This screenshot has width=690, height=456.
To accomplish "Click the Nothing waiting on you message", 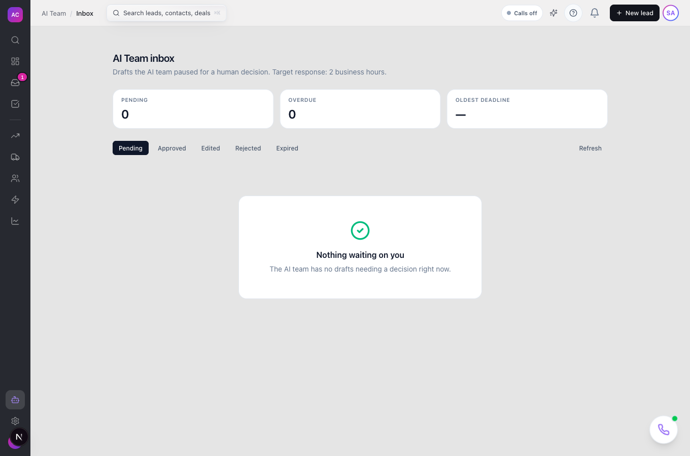I will pyautogui.click(x=360, y=255).
